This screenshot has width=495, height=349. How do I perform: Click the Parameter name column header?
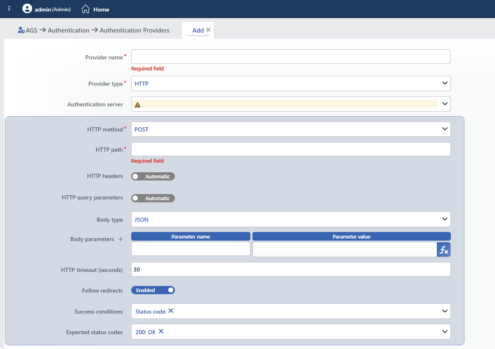(191, 237)
